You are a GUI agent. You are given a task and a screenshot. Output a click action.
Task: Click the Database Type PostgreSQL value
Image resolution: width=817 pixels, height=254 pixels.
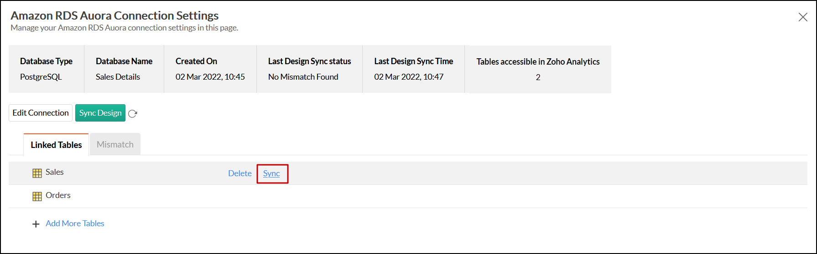41,77
